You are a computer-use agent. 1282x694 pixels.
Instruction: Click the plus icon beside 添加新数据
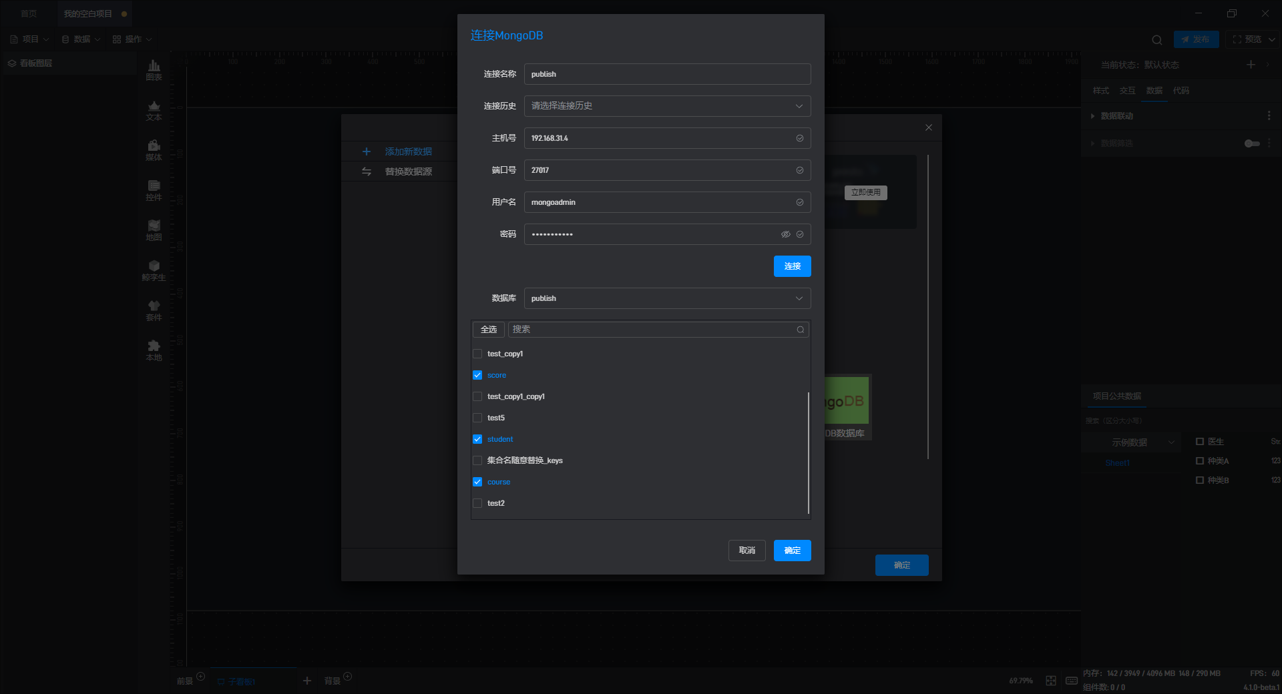pyautogui.click(x=366, y=151)
